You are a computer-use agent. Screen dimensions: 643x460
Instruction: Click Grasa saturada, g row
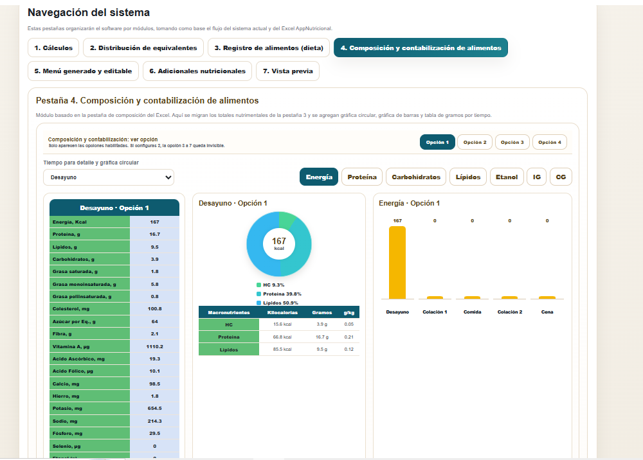point(114,272)
